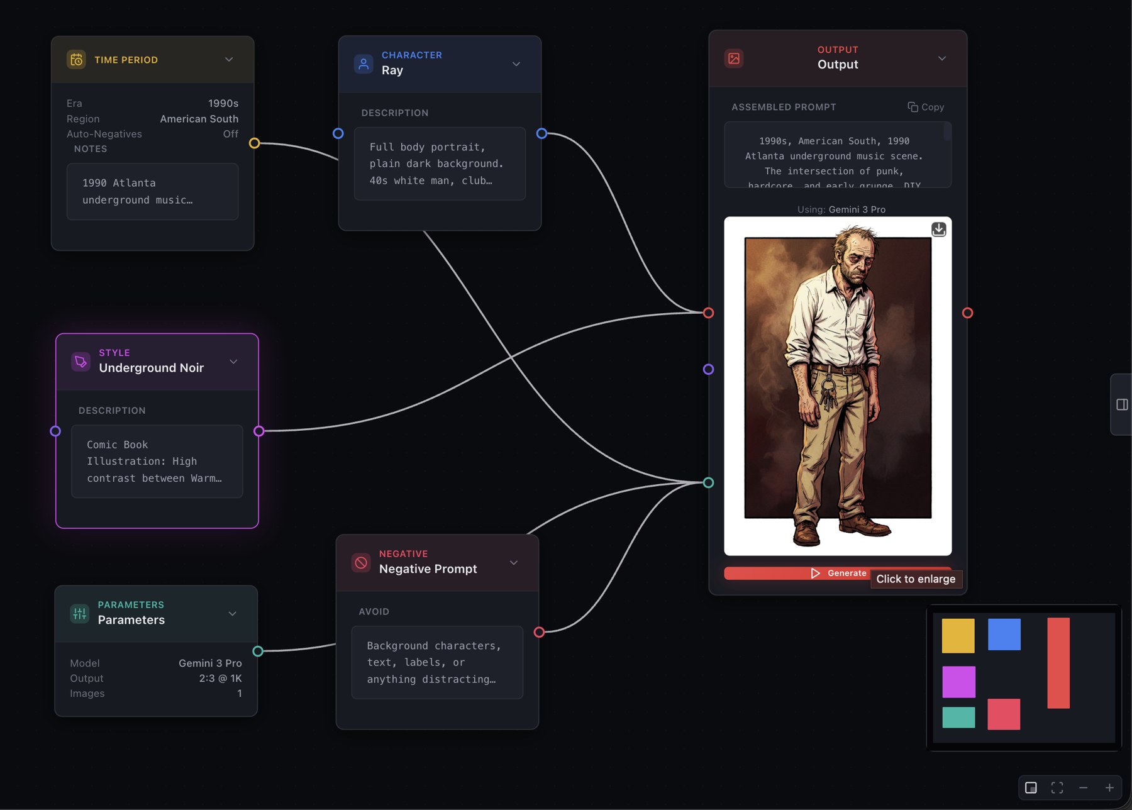
Task: Click the Output value 2:3 @ 1K
Action: tap(220, 679)
